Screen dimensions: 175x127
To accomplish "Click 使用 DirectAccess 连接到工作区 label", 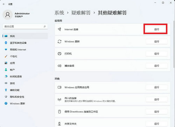I will coord(81,112).
